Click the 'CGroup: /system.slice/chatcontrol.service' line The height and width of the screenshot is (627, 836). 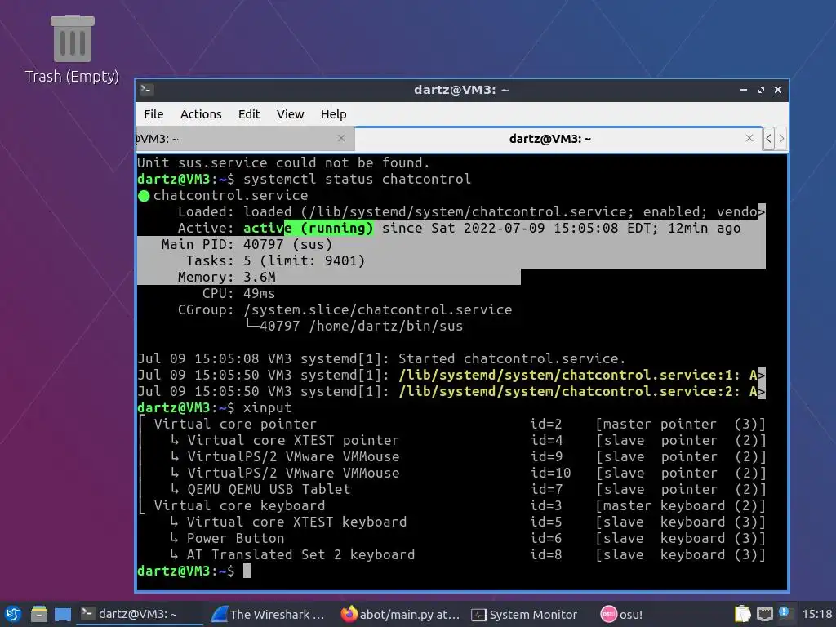tap(345, 309)
